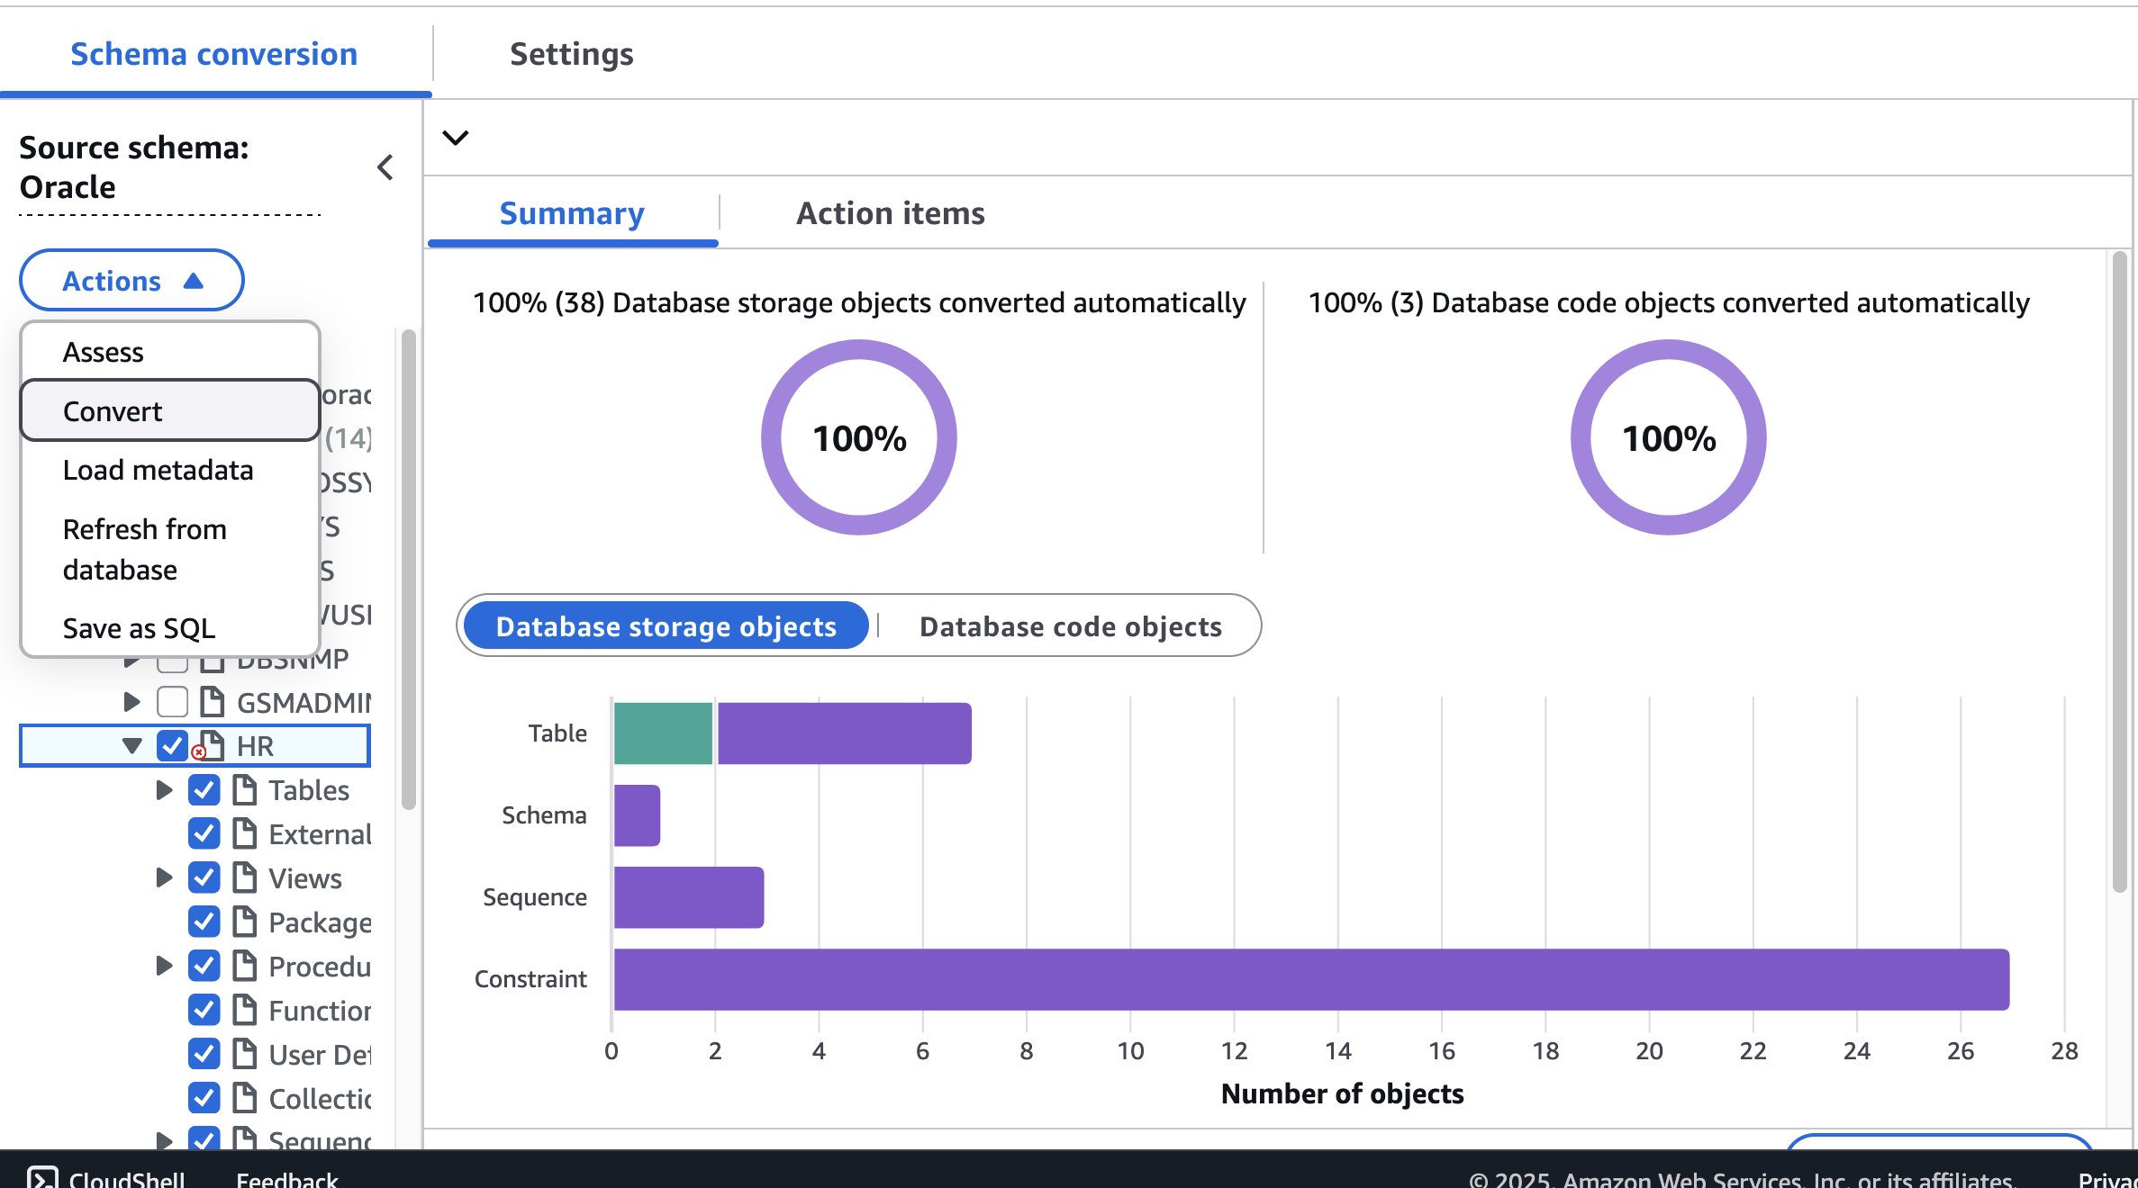Collapse the source schema panel with left chevron
The width and height of the screenshot is (2138, 1188).
(385, 167)
